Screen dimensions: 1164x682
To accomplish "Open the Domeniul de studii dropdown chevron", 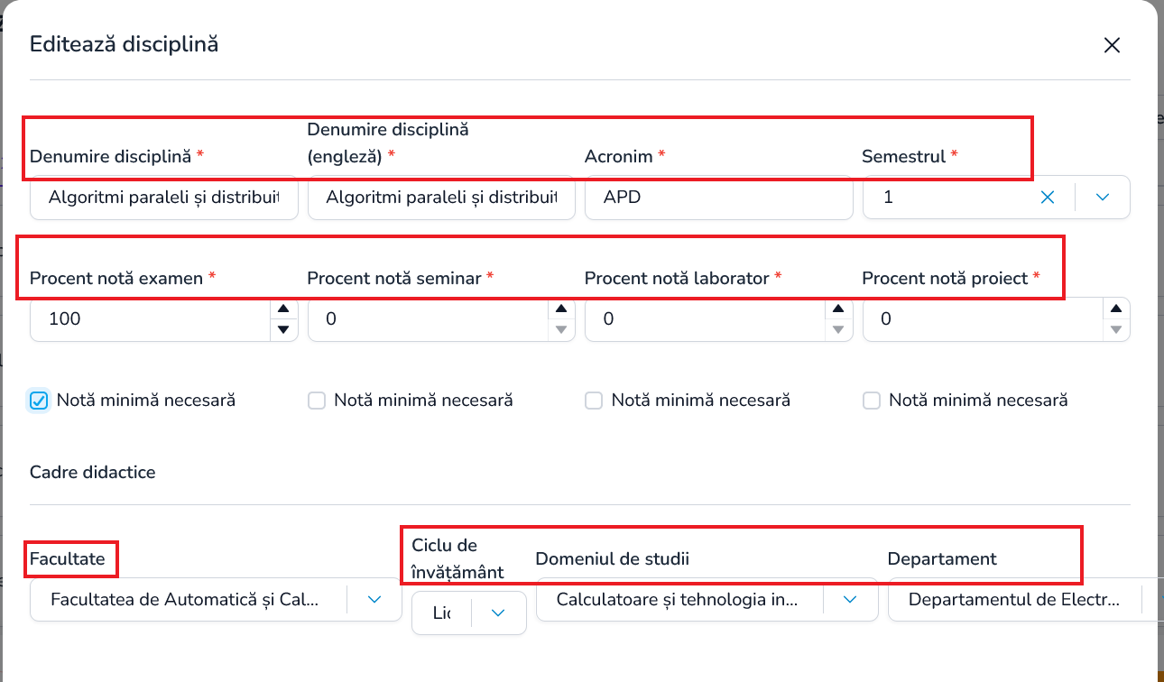I will click(850, 599).
